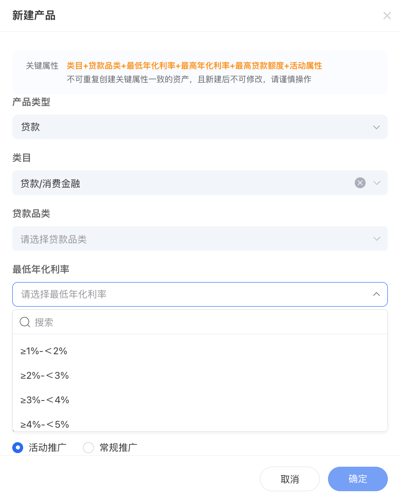Image resolution: width=401 pixels, height=498 pixels.
Task: Click the search magnifier icon in dropdown
Action: coord(25,322)
